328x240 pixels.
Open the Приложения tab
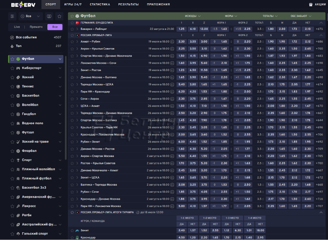tap(159, 4)
